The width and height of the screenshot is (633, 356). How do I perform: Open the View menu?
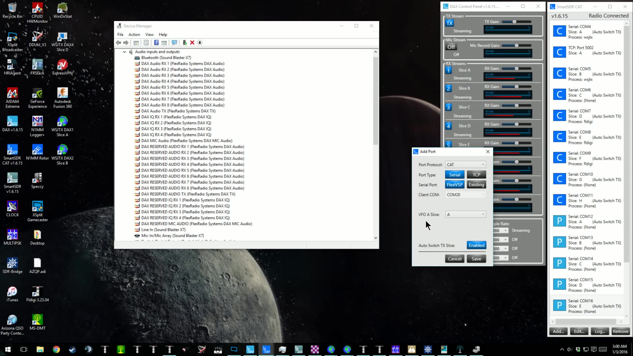coord(149,34)
